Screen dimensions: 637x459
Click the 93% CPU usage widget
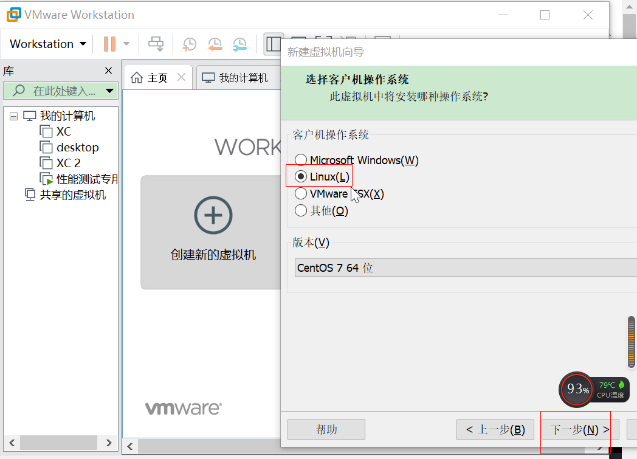point(577,389)
